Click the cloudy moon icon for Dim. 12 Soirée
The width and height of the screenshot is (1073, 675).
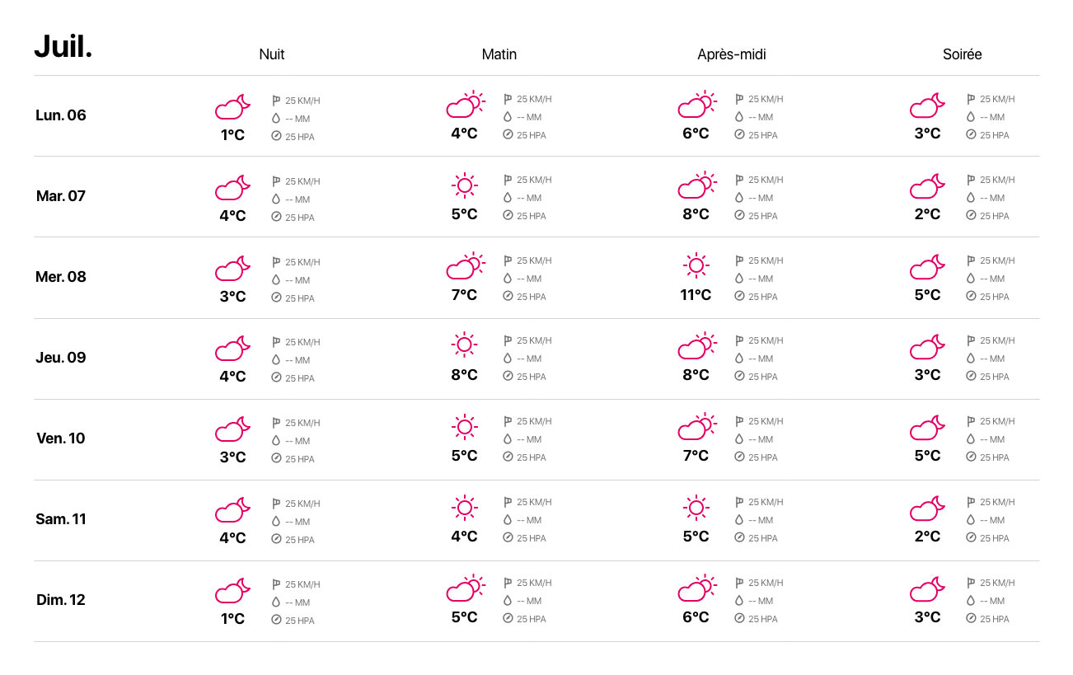(x=928, y=589)
